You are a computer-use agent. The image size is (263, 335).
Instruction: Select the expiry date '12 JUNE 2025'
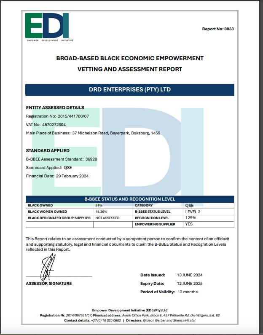(x=190, y=284)
